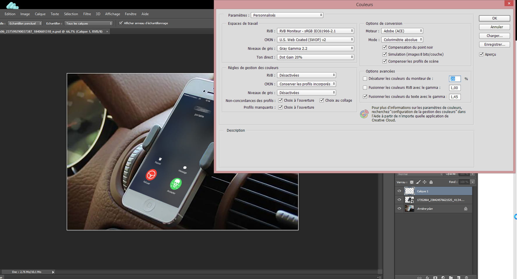Click the lock position move icon
The image size is (517, 279).
coord(424,182)
